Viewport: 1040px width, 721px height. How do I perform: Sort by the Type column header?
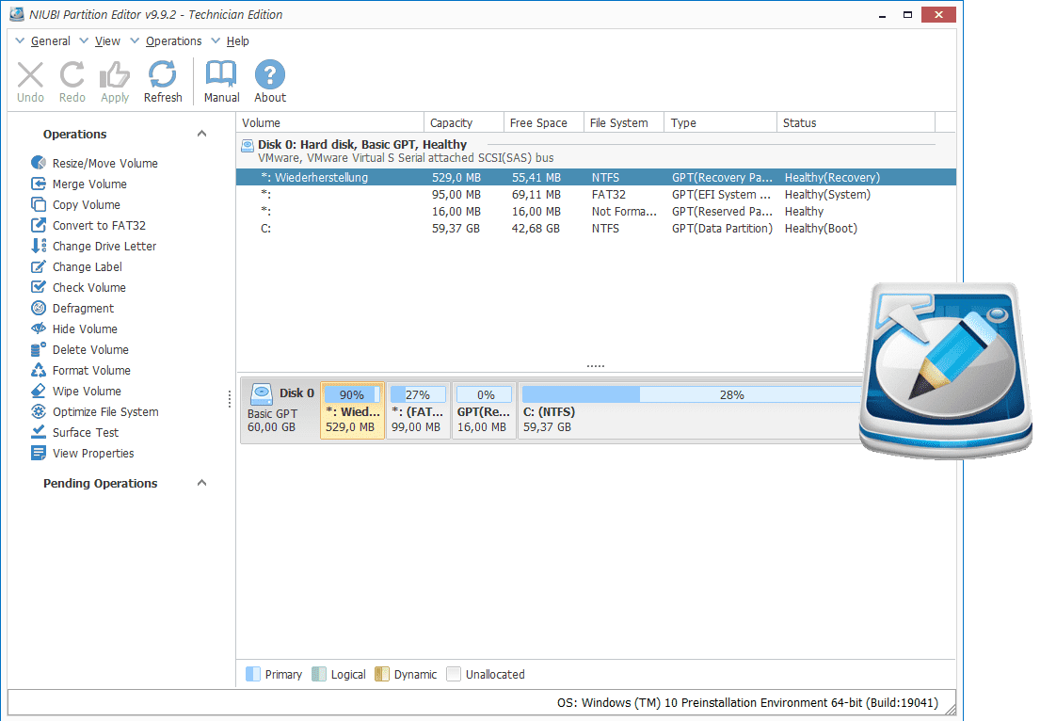[720, 122]
